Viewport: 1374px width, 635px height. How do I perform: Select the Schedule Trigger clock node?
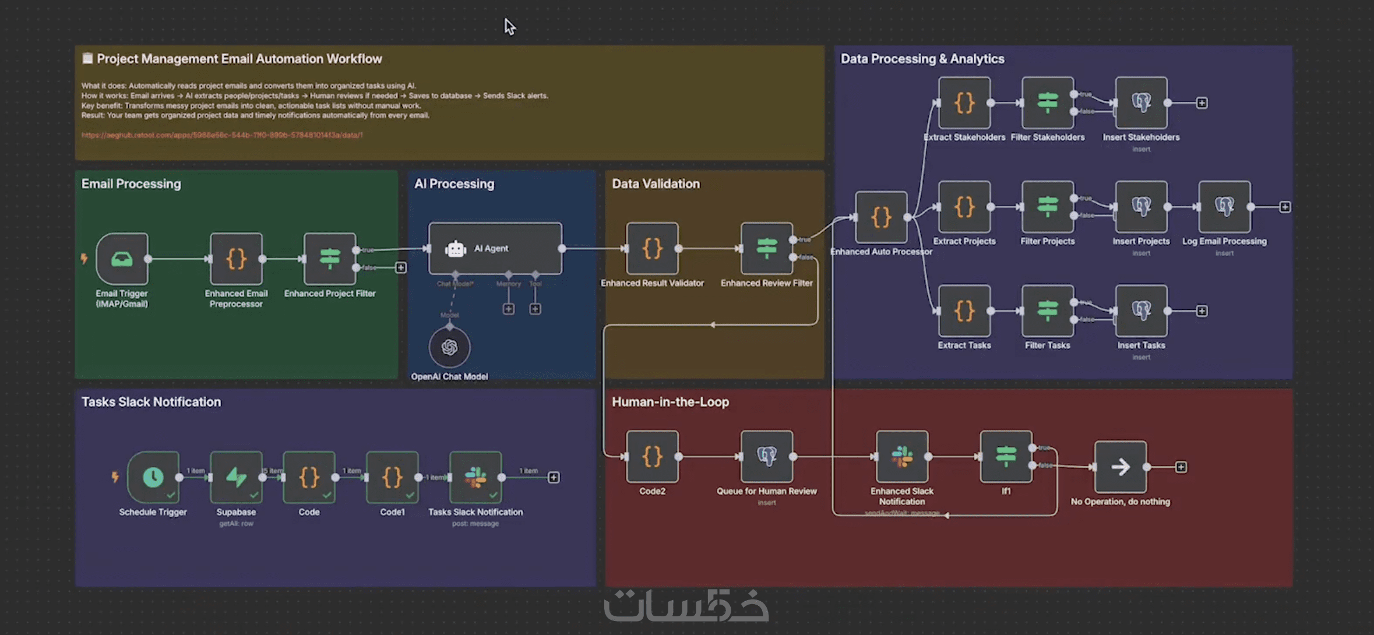pyautogui.click(x=153, y=477)
